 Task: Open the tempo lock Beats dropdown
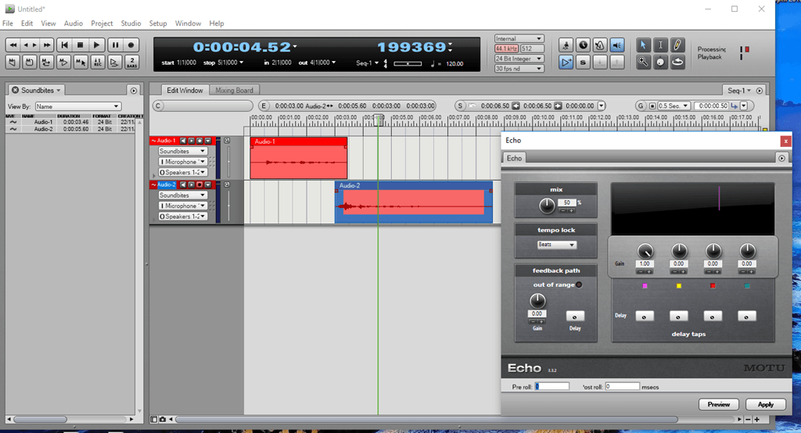556,245
